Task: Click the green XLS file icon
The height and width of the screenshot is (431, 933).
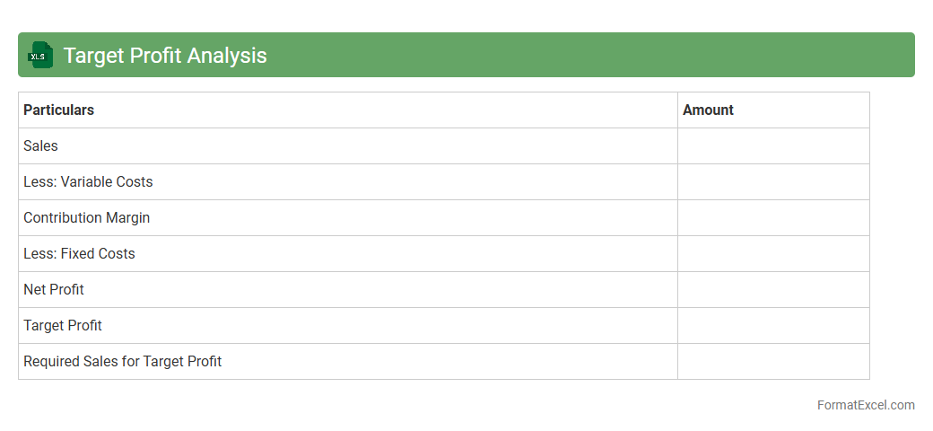Action: point(39,55)
